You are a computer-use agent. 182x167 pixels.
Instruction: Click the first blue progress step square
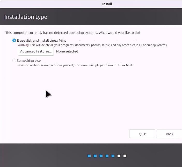coord(89,156)
